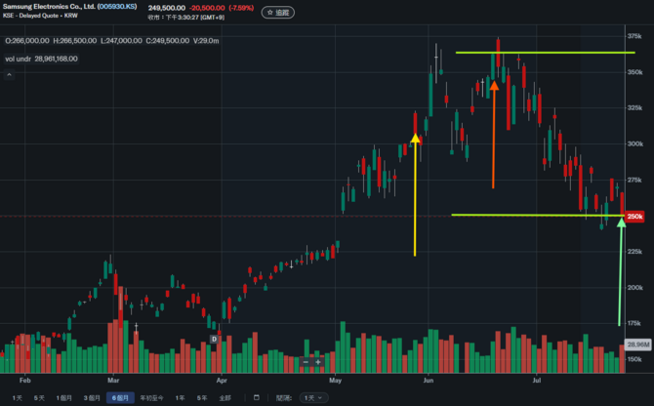Click the chart zoom in plus button

pos(318,362)
